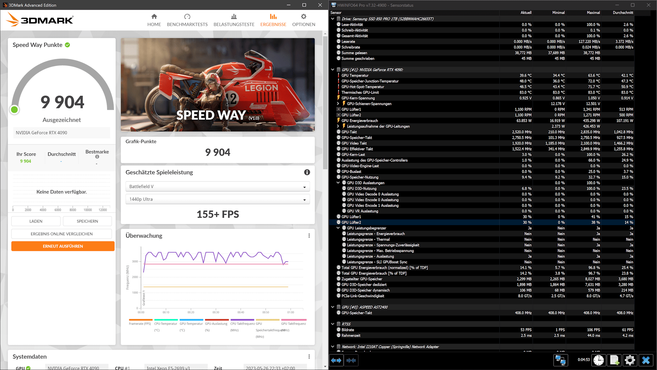The image size is (657, 370).
Task: Open the Überwachung three-dot menu
Action: point(309,236)
